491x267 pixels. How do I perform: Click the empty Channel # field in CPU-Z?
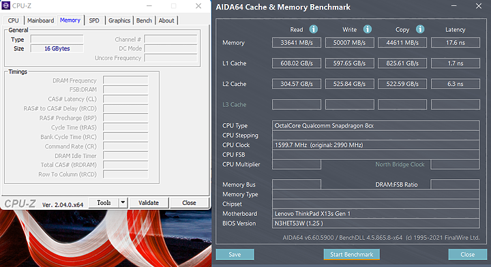point(170,40)
